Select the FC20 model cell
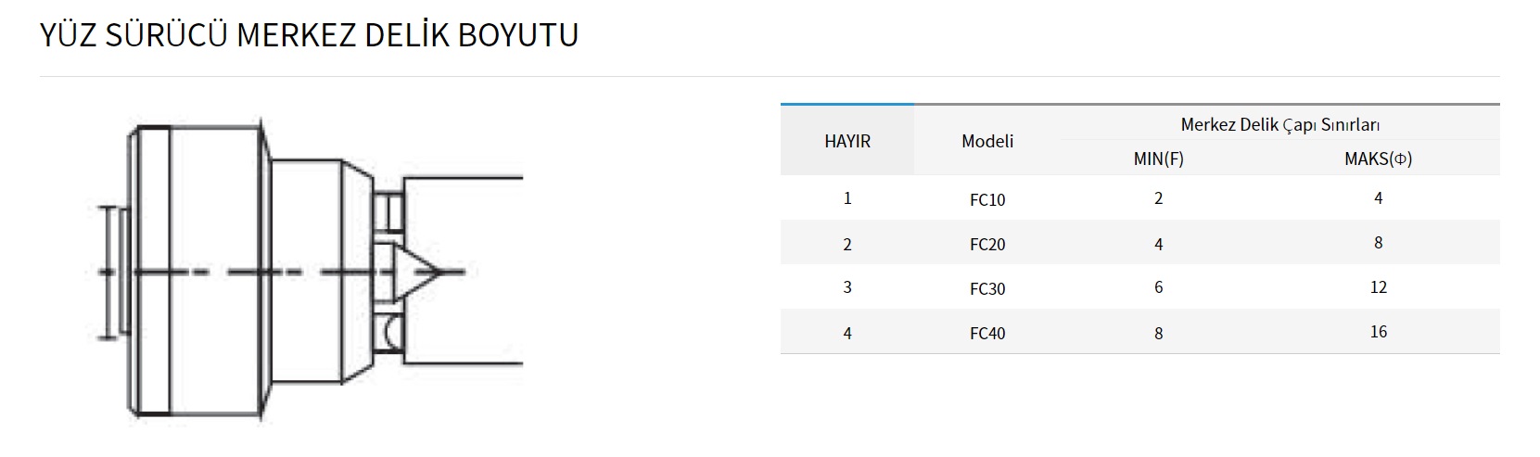1540x457 pixels. coord(987,244)
